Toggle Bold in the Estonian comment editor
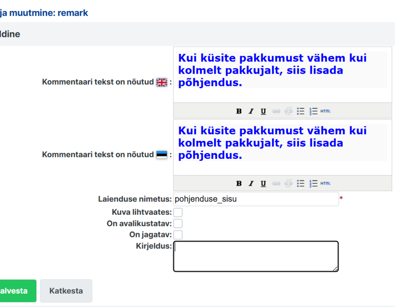 (239, 183)
